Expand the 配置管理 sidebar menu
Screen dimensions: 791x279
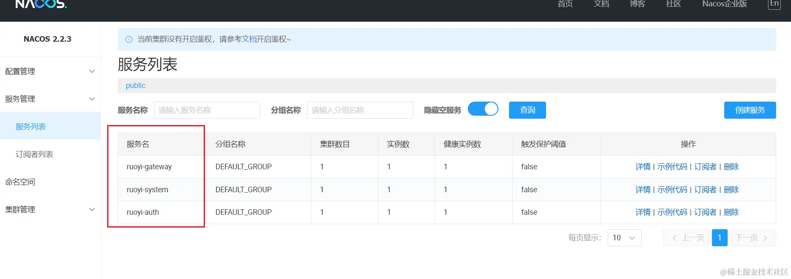(50, 71)
